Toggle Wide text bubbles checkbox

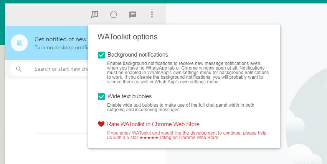[101, 96]
